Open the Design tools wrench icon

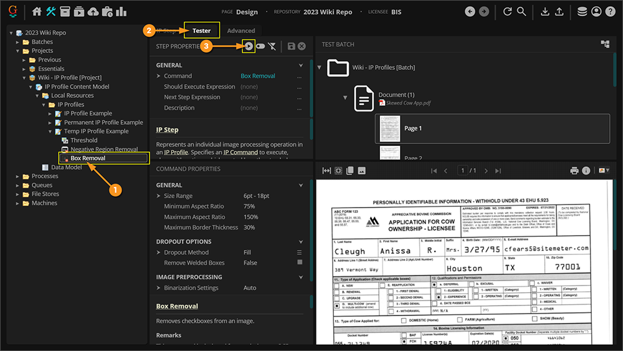tap(50, 11)
